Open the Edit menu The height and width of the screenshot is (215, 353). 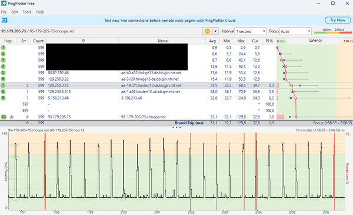pyautogui.click(x=14, y=12)
